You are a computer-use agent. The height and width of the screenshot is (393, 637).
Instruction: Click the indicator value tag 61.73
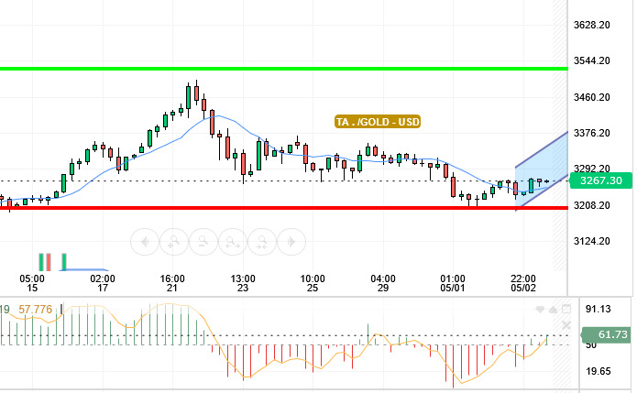607,334
